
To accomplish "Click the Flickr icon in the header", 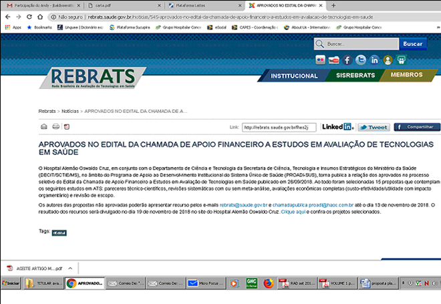I will [x=320, y=60].
